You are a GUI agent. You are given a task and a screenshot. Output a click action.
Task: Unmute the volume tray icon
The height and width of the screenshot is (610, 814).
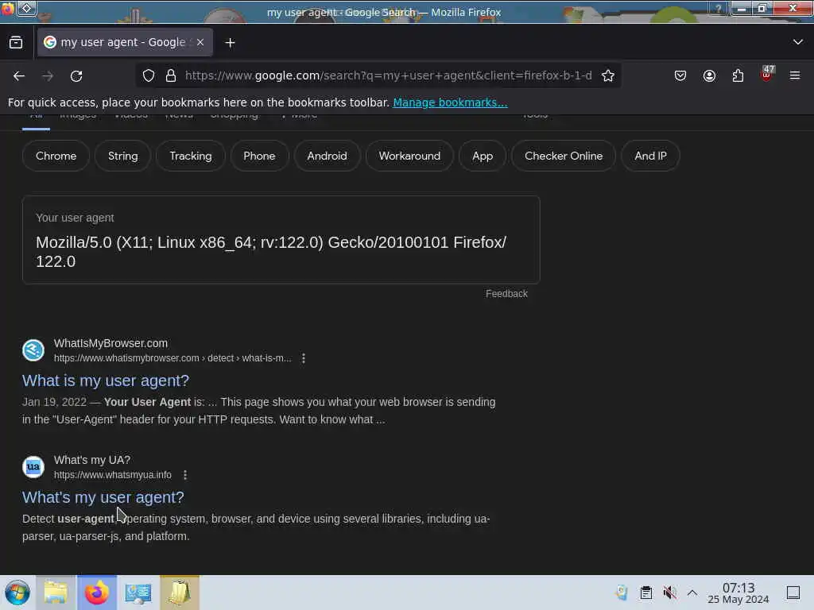click(x=669, y=593)
